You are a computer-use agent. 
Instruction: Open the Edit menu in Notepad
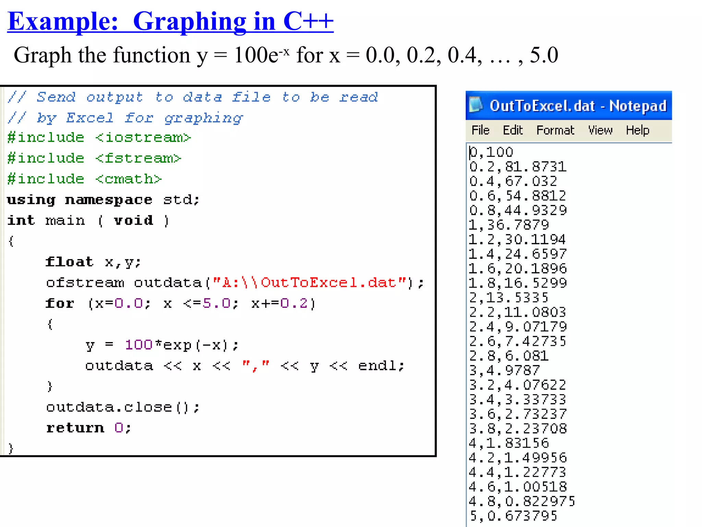513,130
